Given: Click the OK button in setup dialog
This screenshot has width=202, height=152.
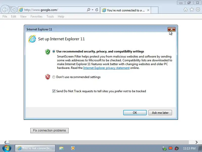Looking at the screenshot, I should click(135, 112).
